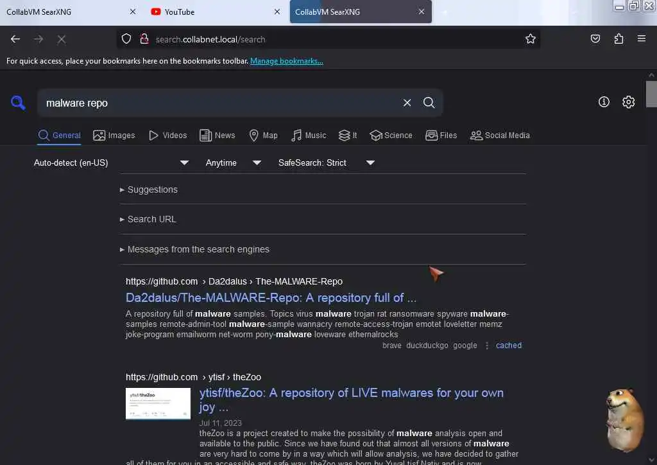The height and width of the screenshot is (465, 657).
Task: Open the Anytime time range dropdown
Action: [234, 162]
